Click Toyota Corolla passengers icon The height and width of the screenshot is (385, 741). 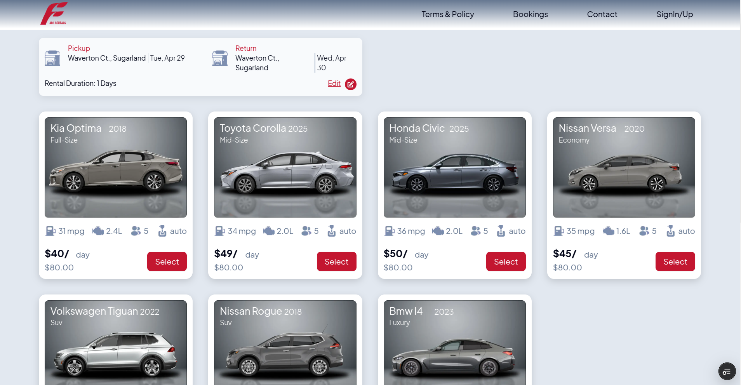306,231
